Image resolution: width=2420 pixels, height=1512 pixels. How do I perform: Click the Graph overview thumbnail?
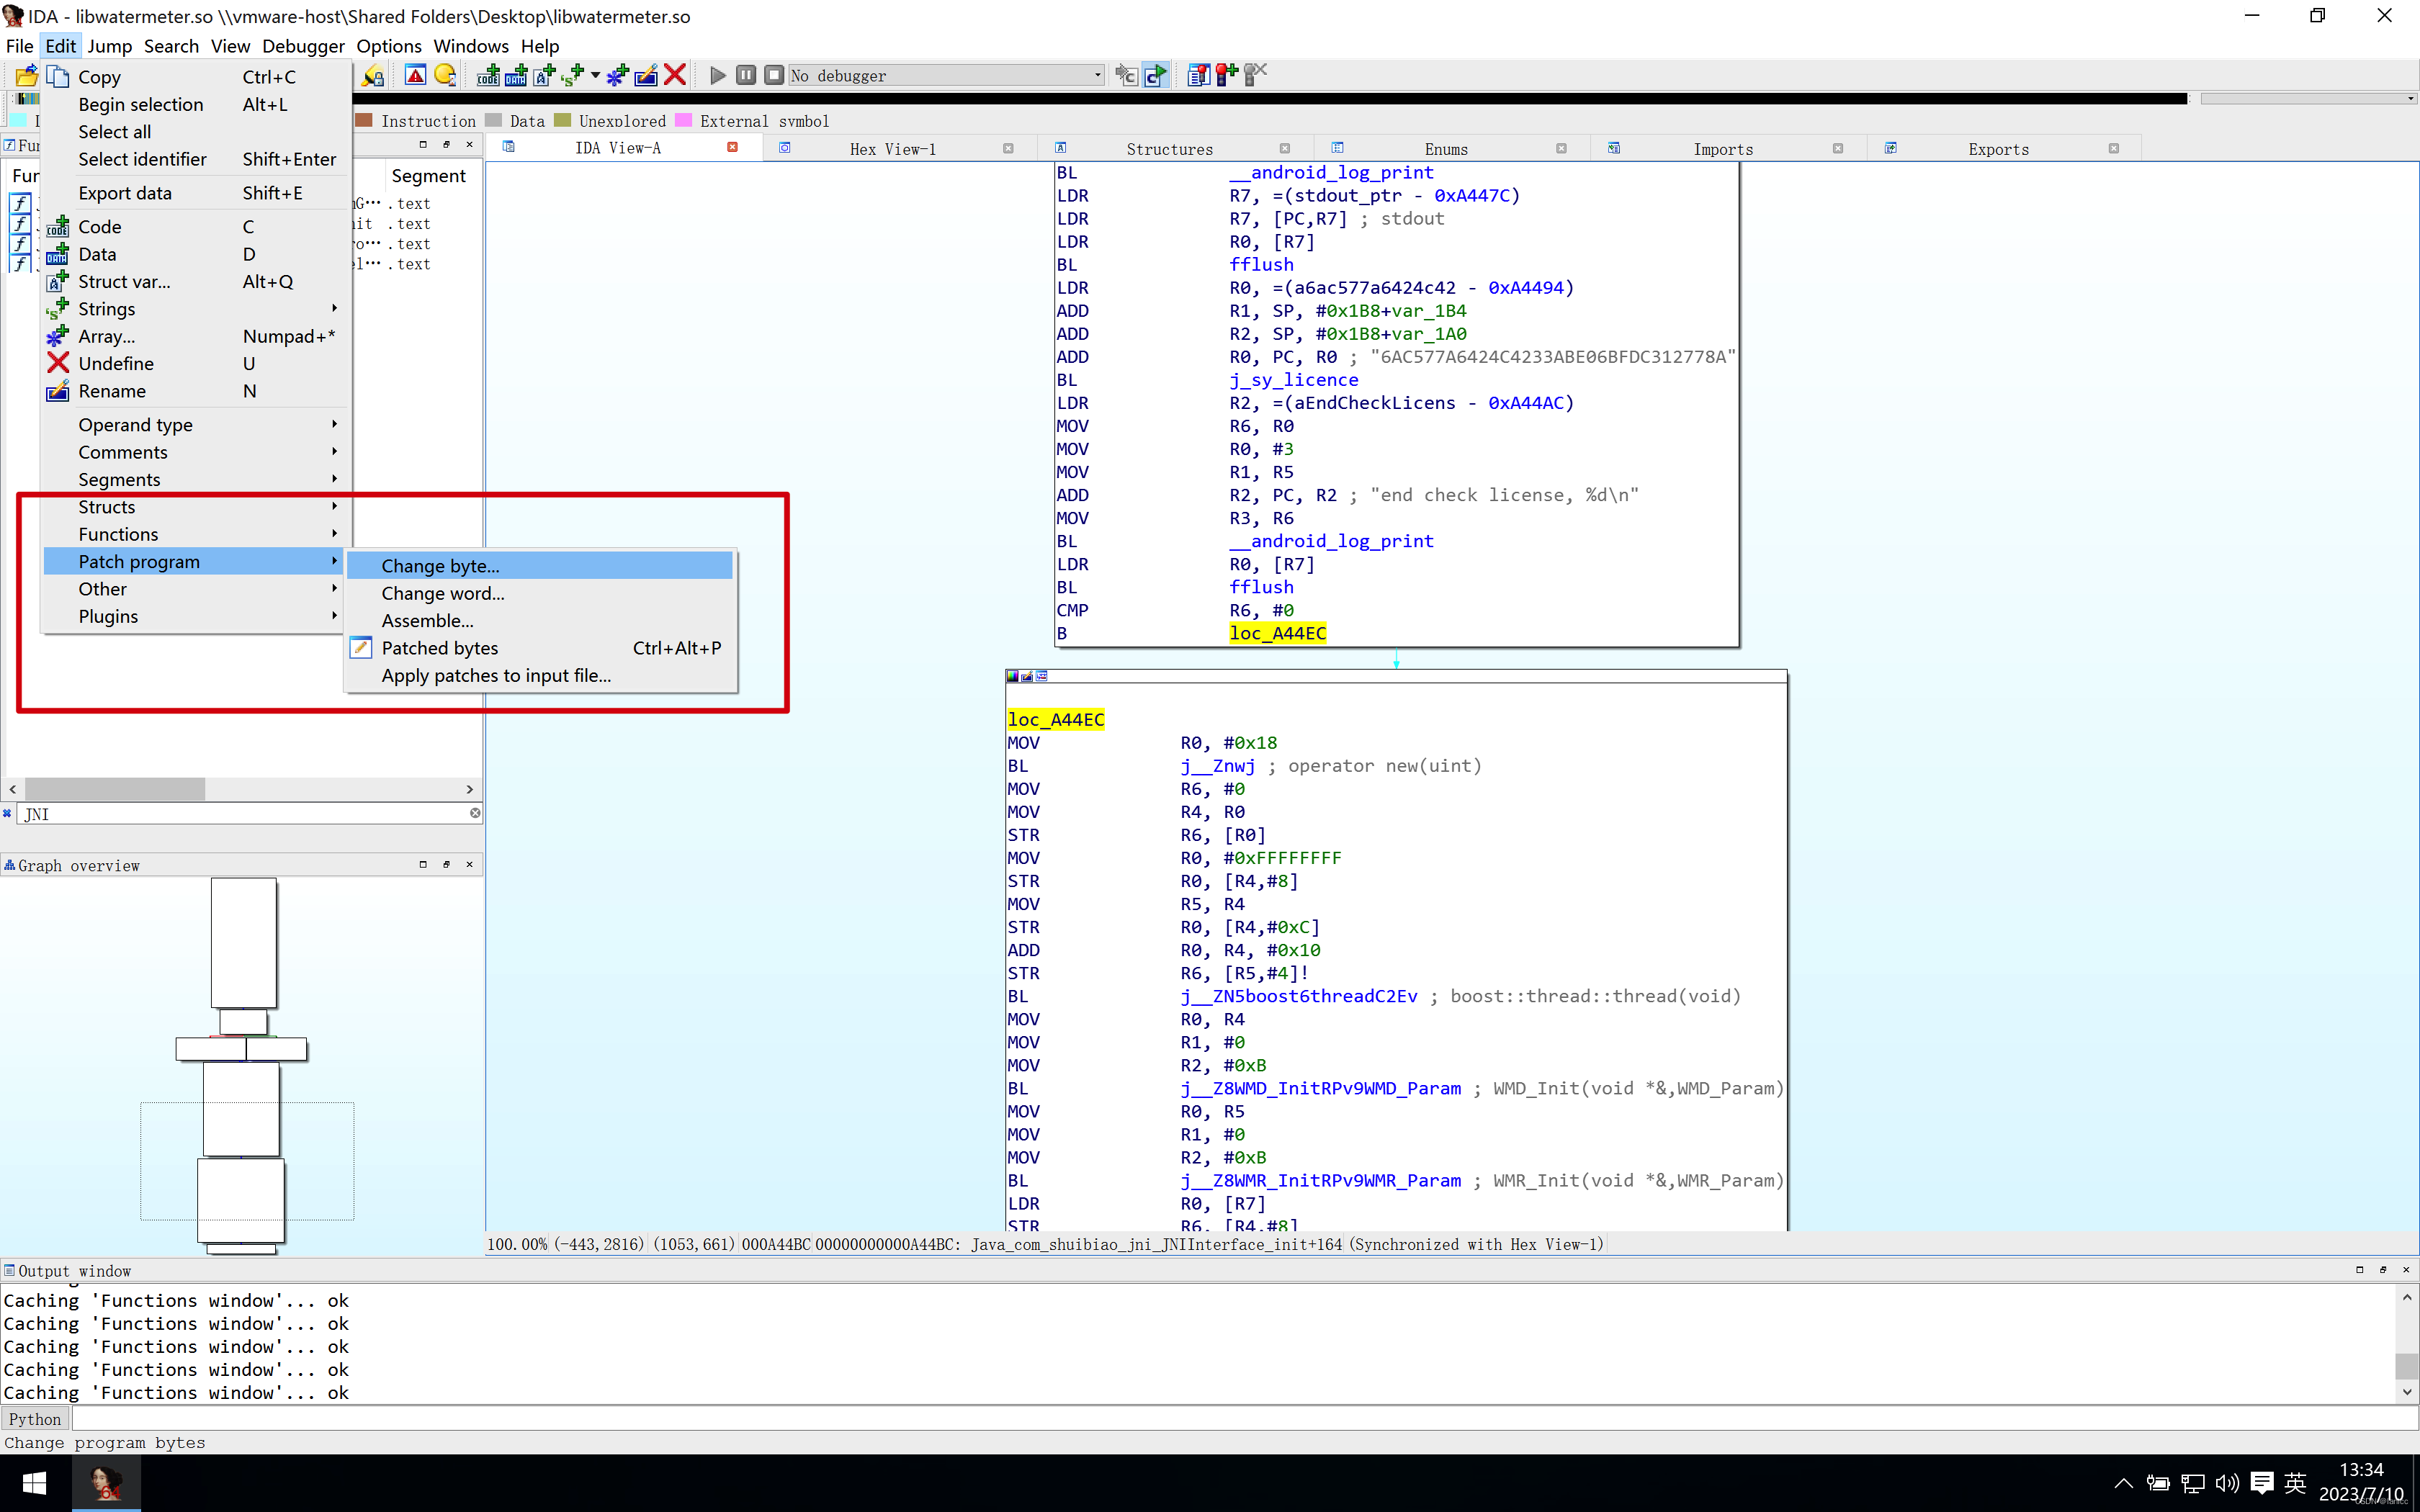coord(243,1065)
